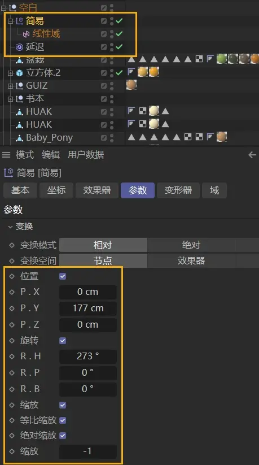This screenshot has height=465, width=259.
Task: Click the 书本 null object icon
Action: click(x=19, y=99)
